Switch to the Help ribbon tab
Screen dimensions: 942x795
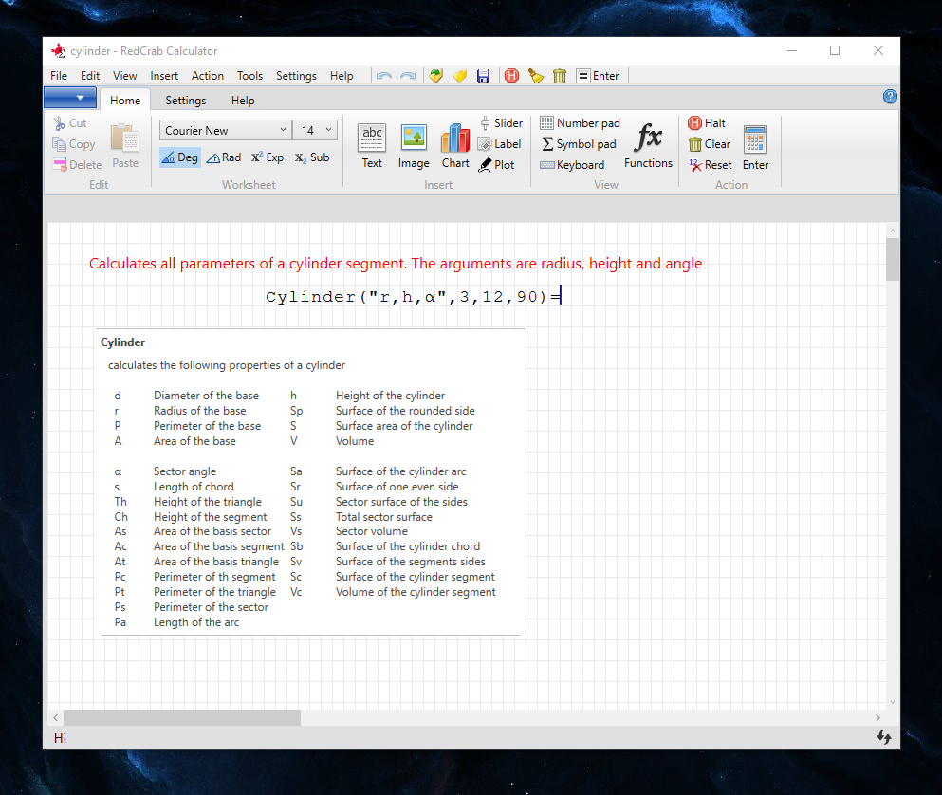pyautogui.click(x=243, y=101)
